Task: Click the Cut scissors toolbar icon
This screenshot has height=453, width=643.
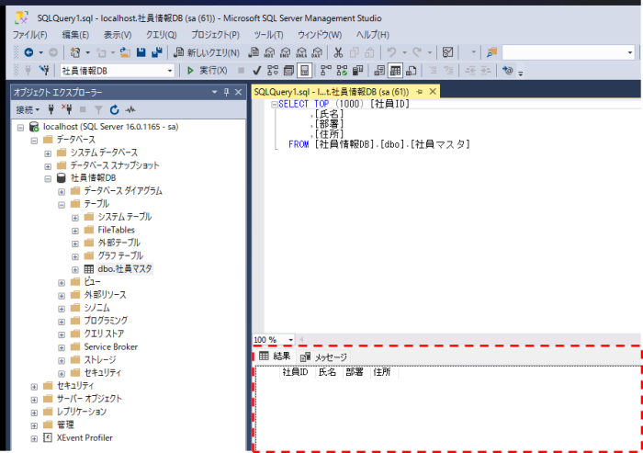Action: [x=339, y=52]
